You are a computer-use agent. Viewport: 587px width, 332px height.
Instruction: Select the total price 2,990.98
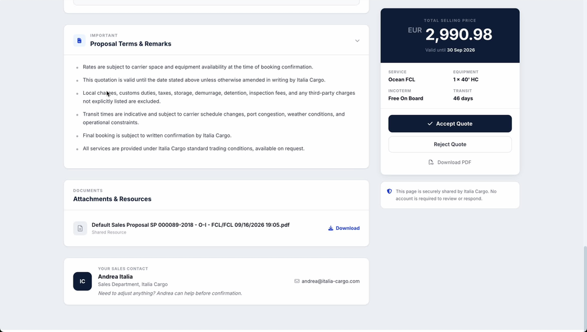click(x=459, y=34)
